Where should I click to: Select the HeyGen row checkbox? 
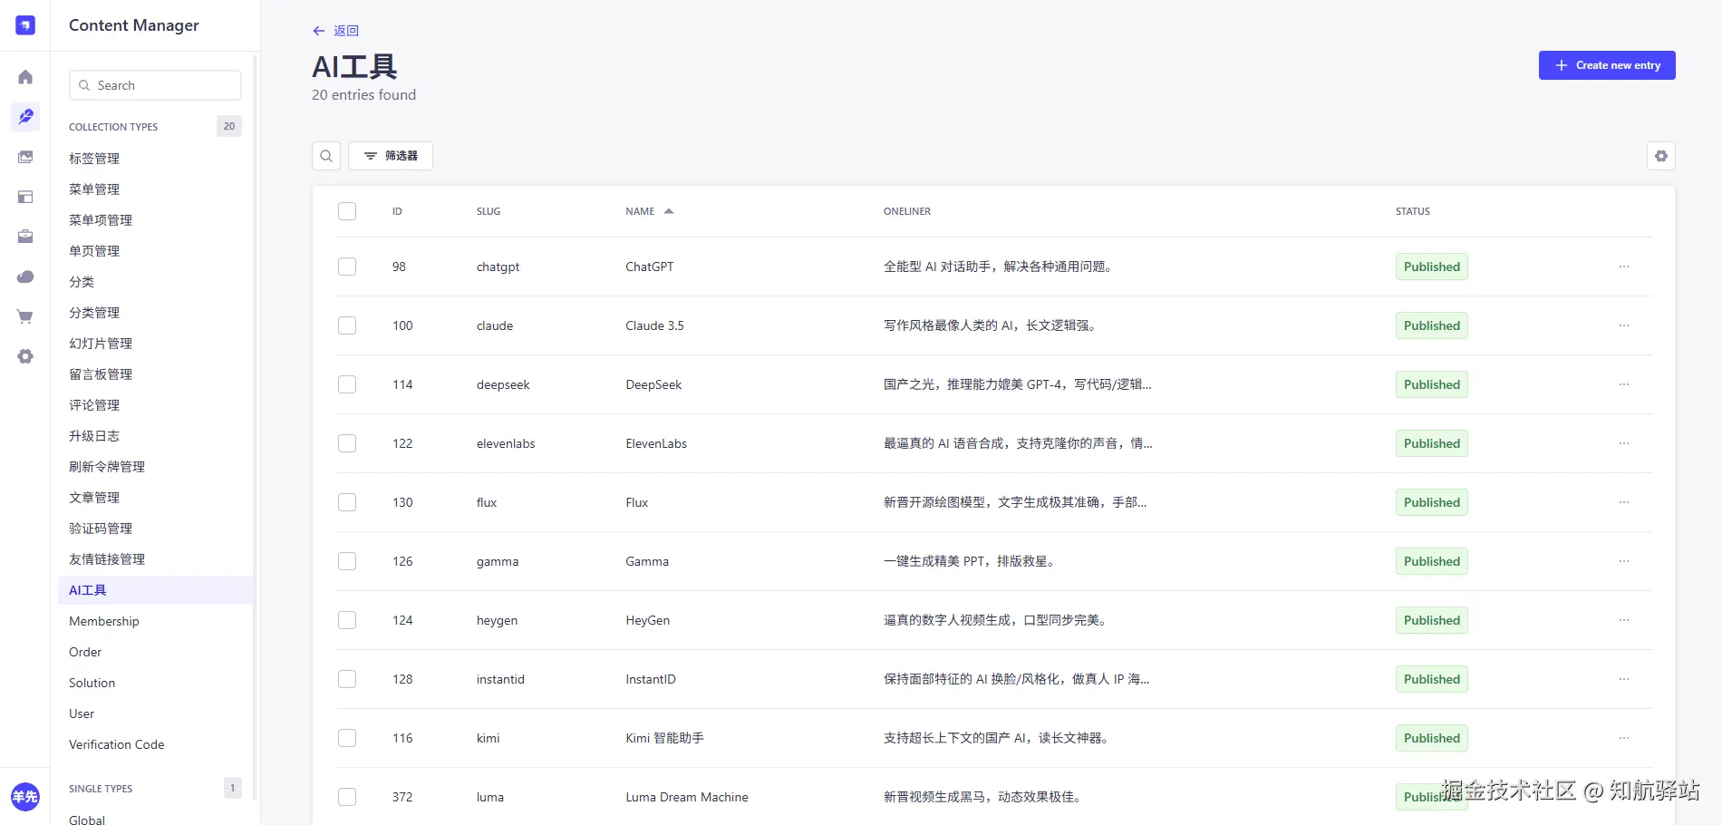point(347,620)
